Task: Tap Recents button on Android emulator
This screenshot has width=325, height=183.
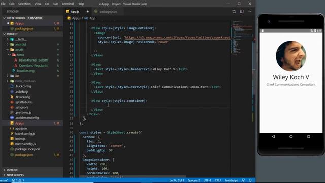Action: (309, 137)
